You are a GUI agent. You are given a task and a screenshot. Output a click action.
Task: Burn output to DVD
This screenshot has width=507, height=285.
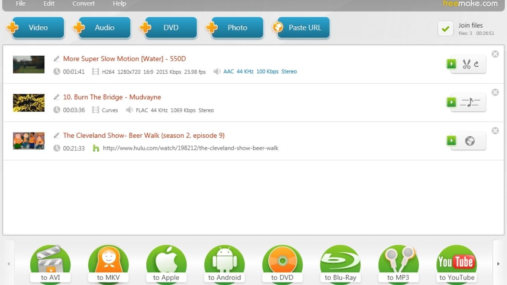(282, 265)
